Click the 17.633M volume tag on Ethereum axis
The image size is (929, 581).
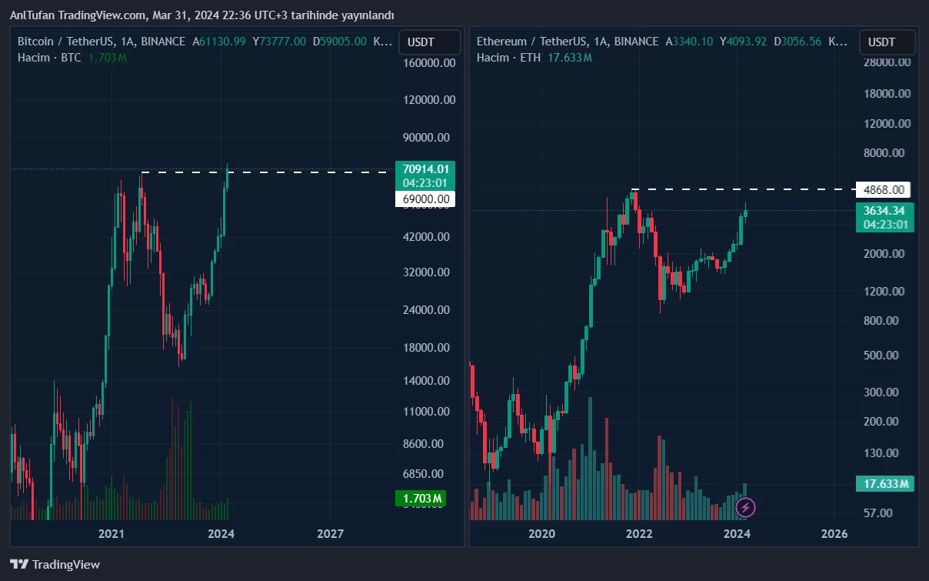coord(884,484)
